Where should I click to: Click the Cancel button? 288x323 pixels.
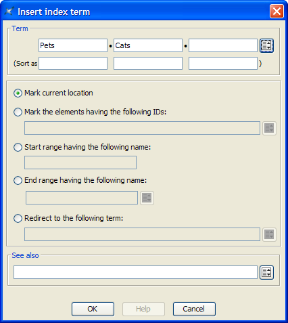[194, 309]
